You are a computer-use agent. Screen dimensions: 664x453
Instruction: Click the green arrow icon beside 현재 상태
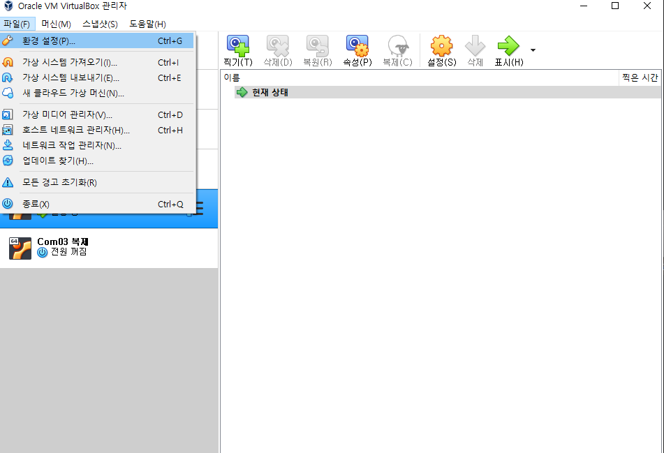[x=242, y=92]
